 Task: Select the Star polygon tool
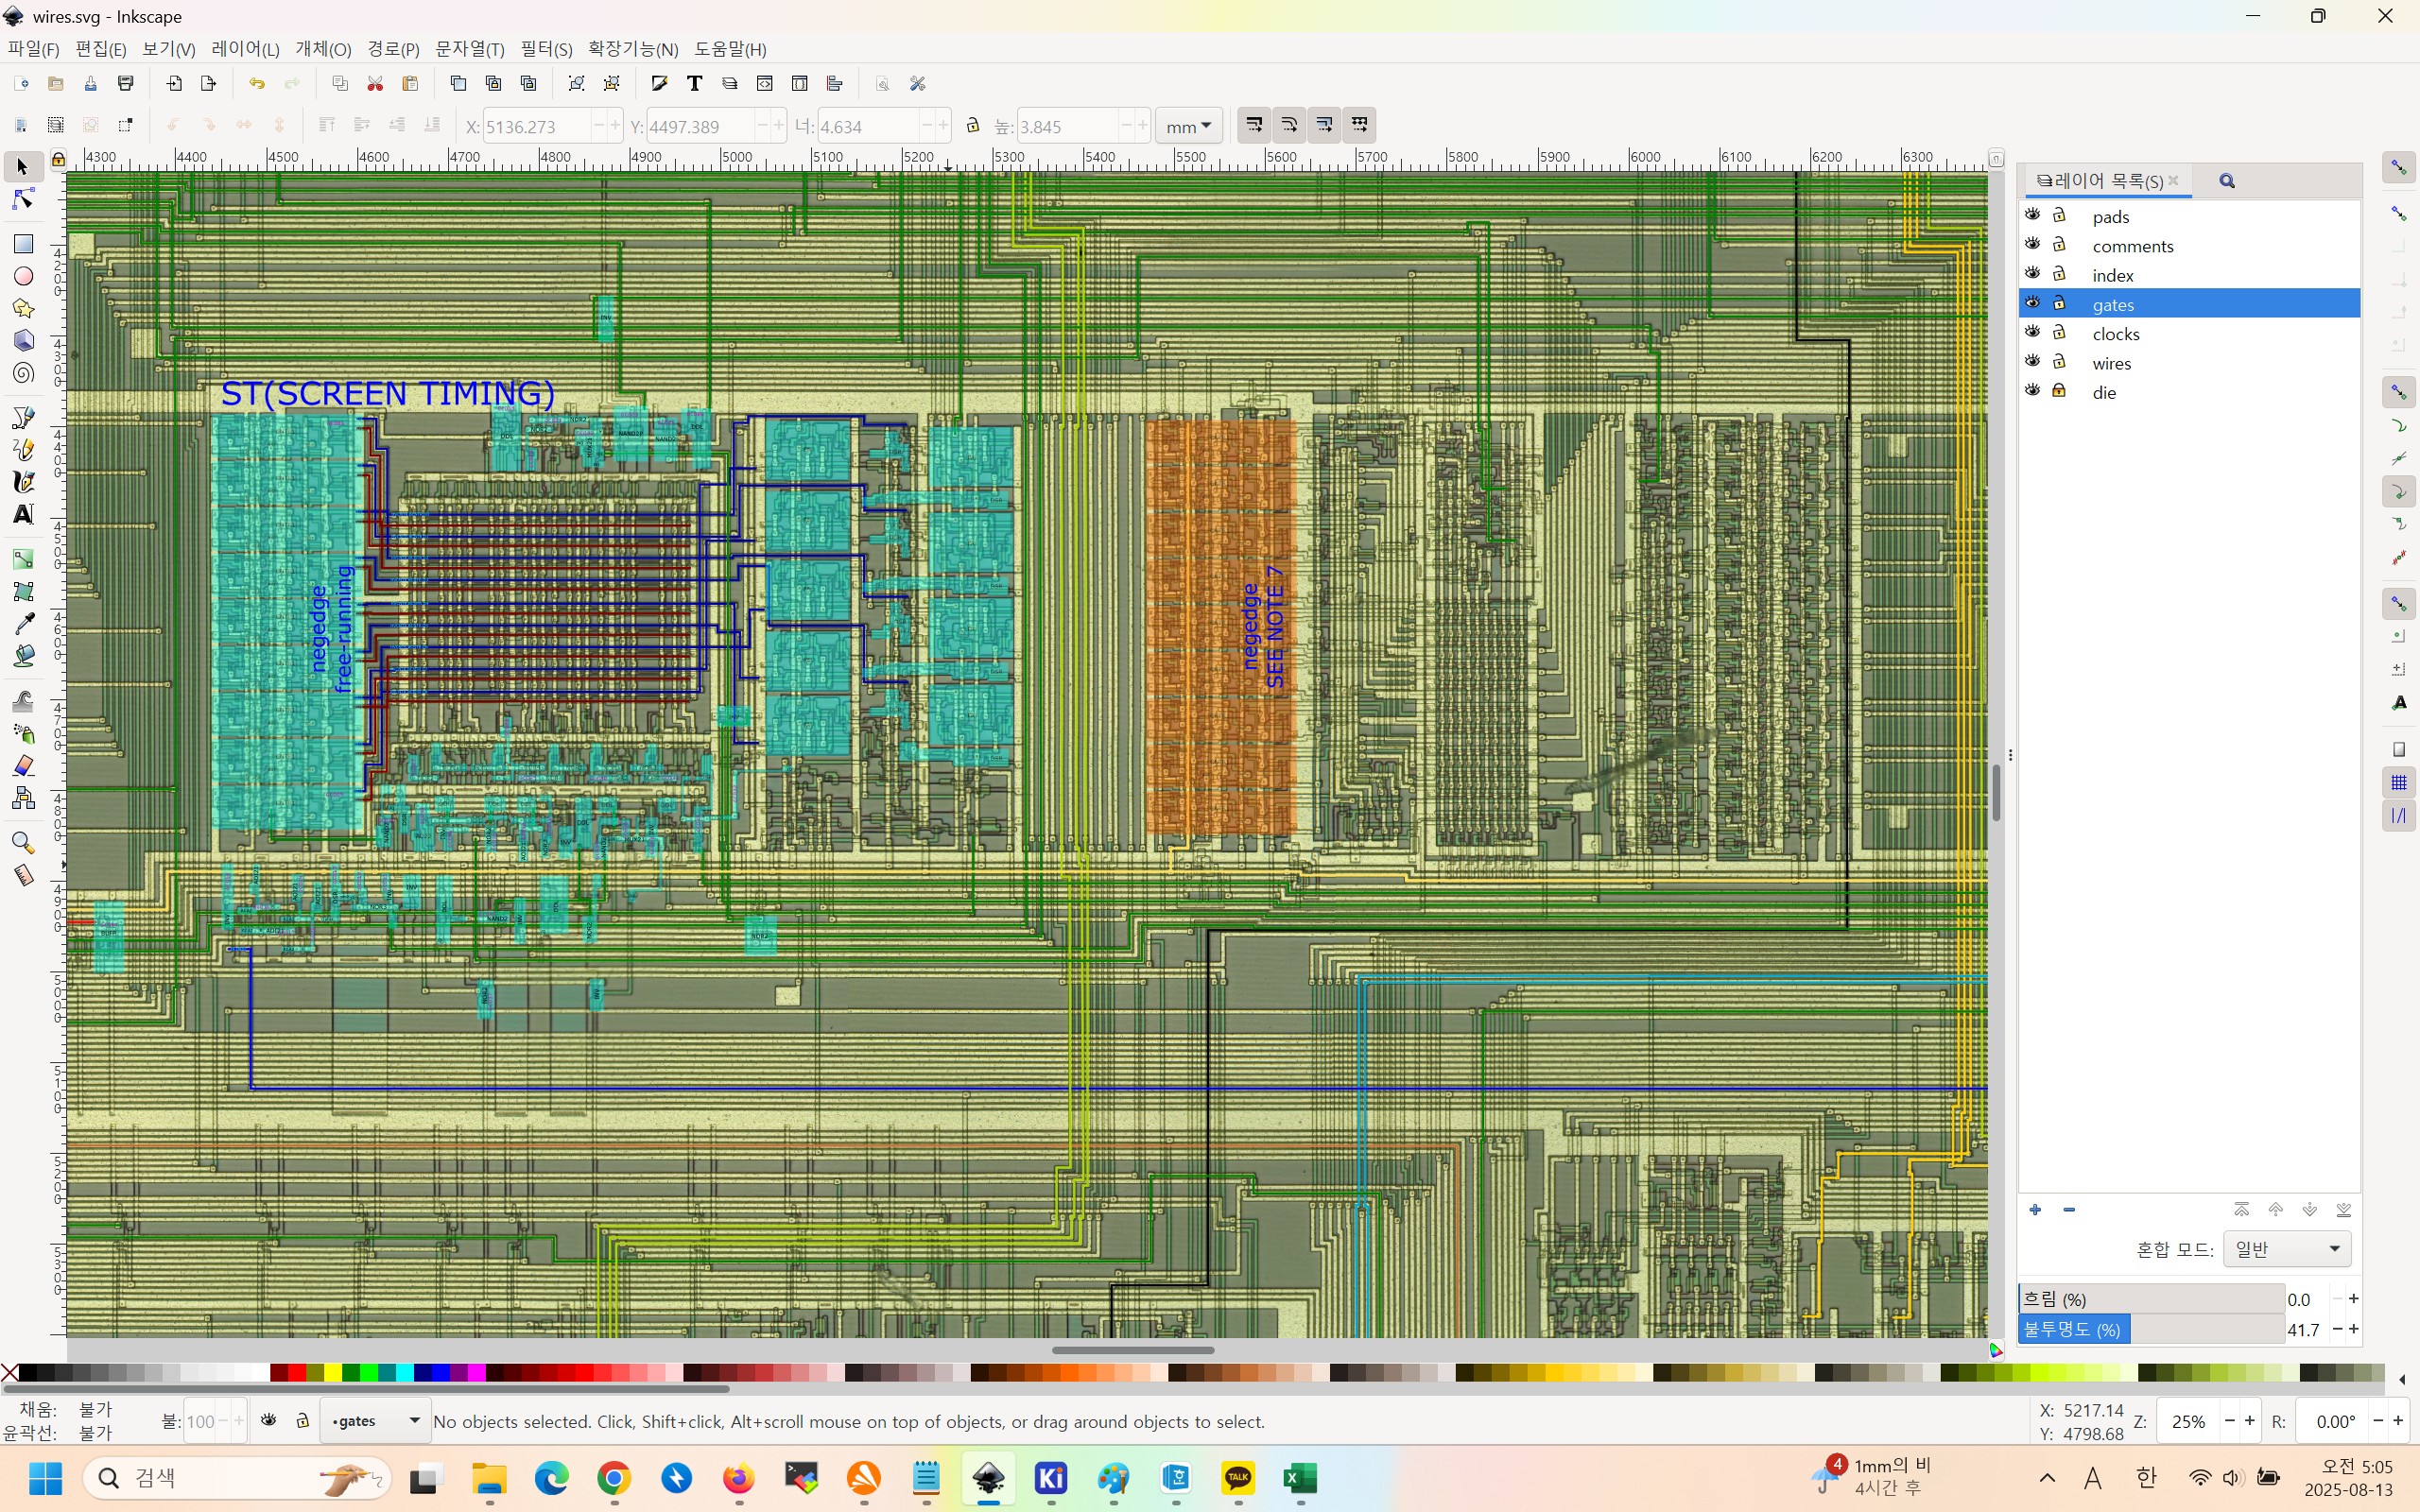[23, 309]
